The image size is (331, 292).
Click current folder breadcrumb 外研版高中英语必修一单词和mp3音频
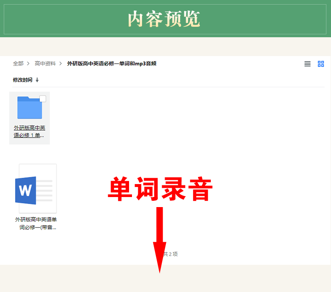(112, 64)
